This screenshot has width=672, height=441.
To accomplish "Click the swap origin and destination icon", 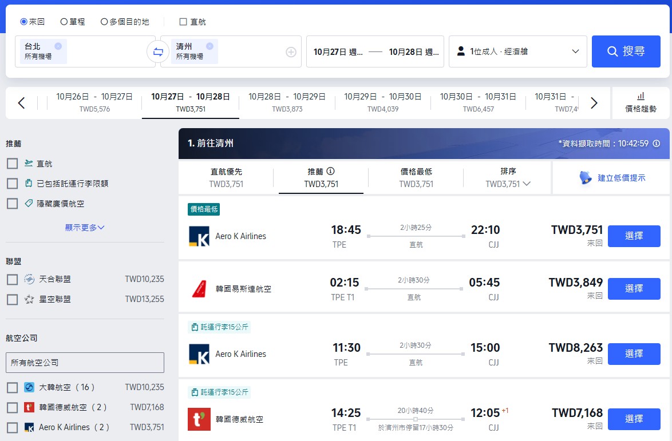I will [158, 52].
